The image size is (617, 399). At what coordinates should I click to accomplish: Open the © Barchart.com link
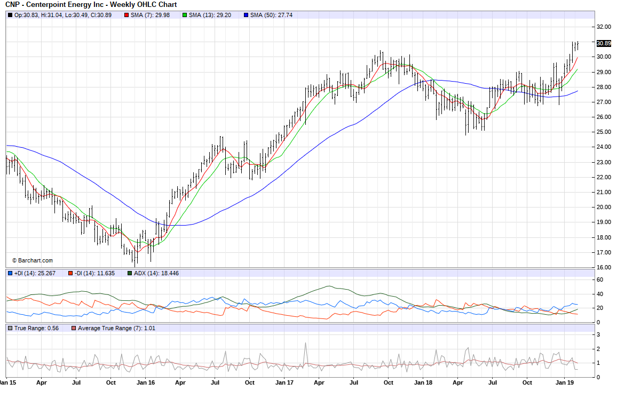pos(33,260)
